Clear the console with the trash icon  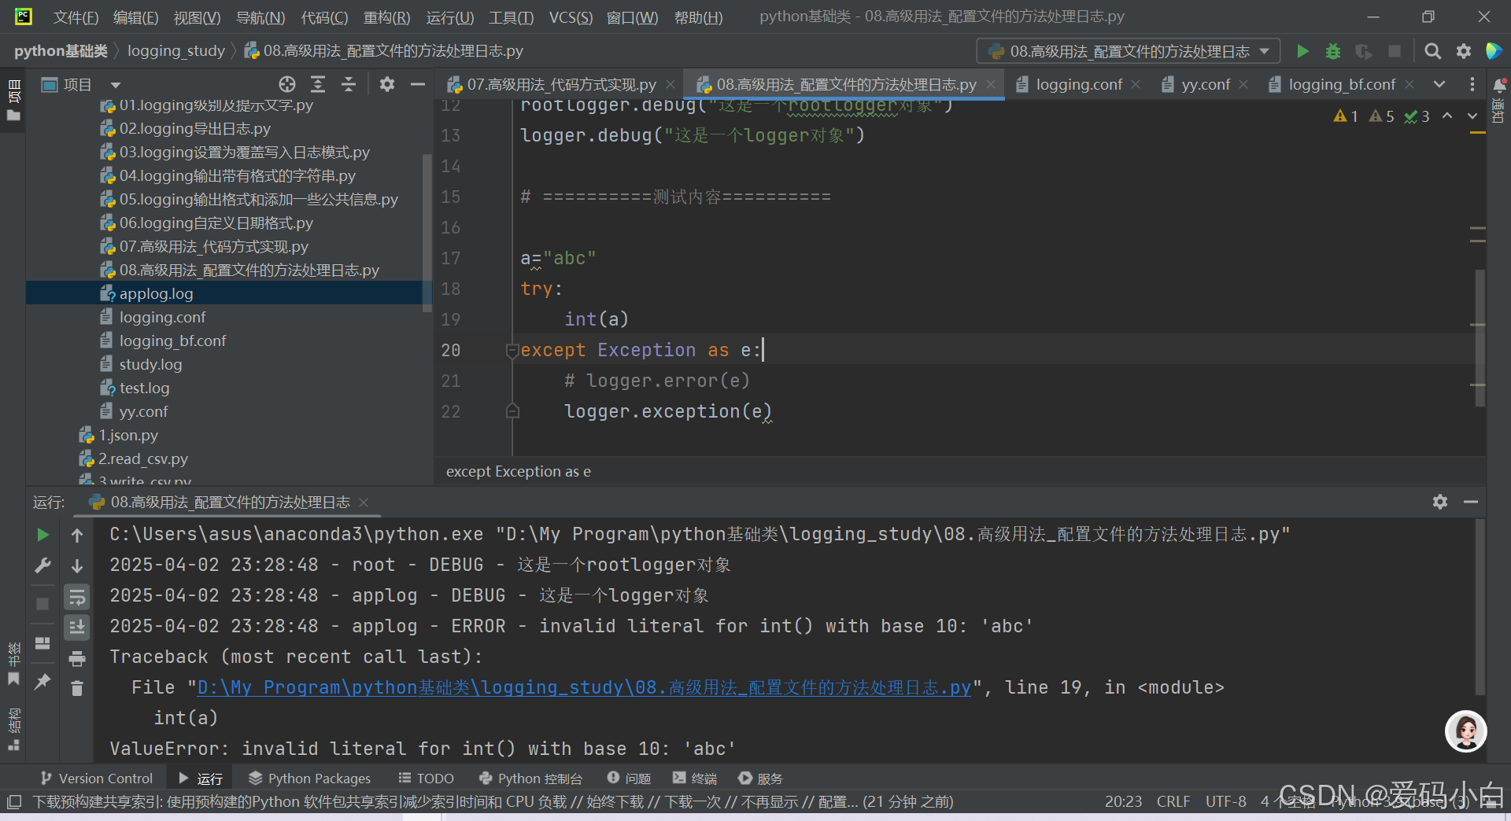click(x=77, y=689)
